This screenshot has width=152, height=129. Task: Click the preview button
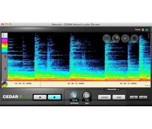[x=104, y=97]
